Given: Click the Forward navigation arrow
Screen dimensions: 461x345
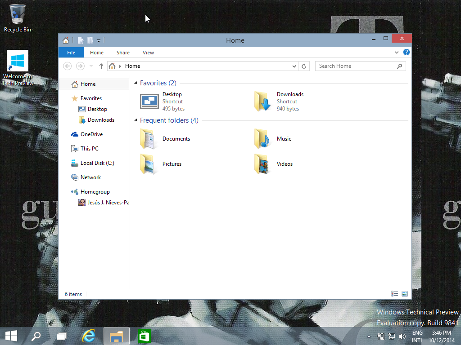Looking at the screenshot, I should tap(80, 66).
